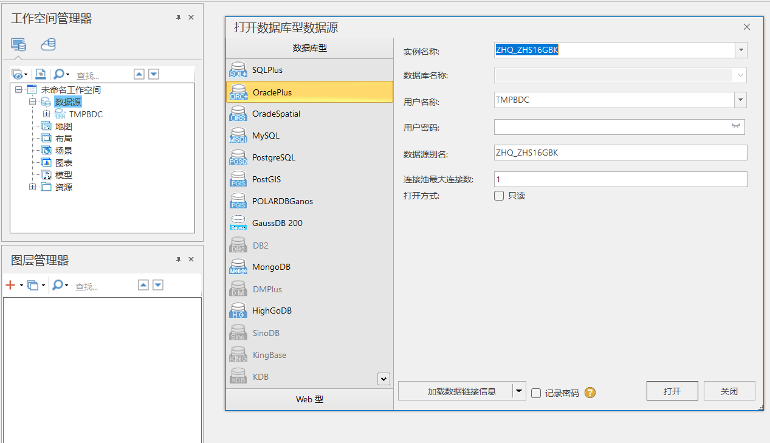Choose PostGIS database type
The width and height of the screenshot is (770, 443).
pyautogui.click(x=309, y=179)
